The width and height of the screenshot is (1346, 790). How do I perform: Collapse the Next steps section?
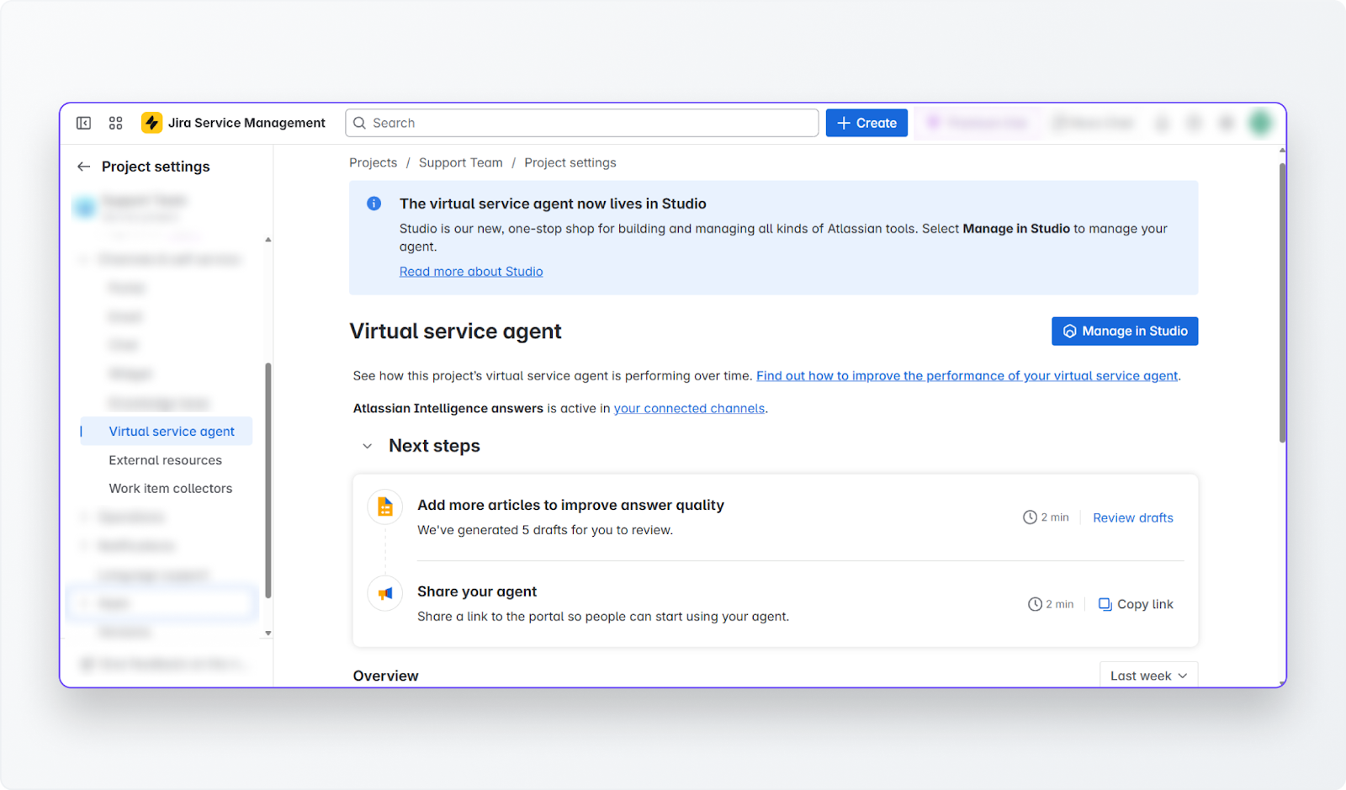click(x=367, y=445)
